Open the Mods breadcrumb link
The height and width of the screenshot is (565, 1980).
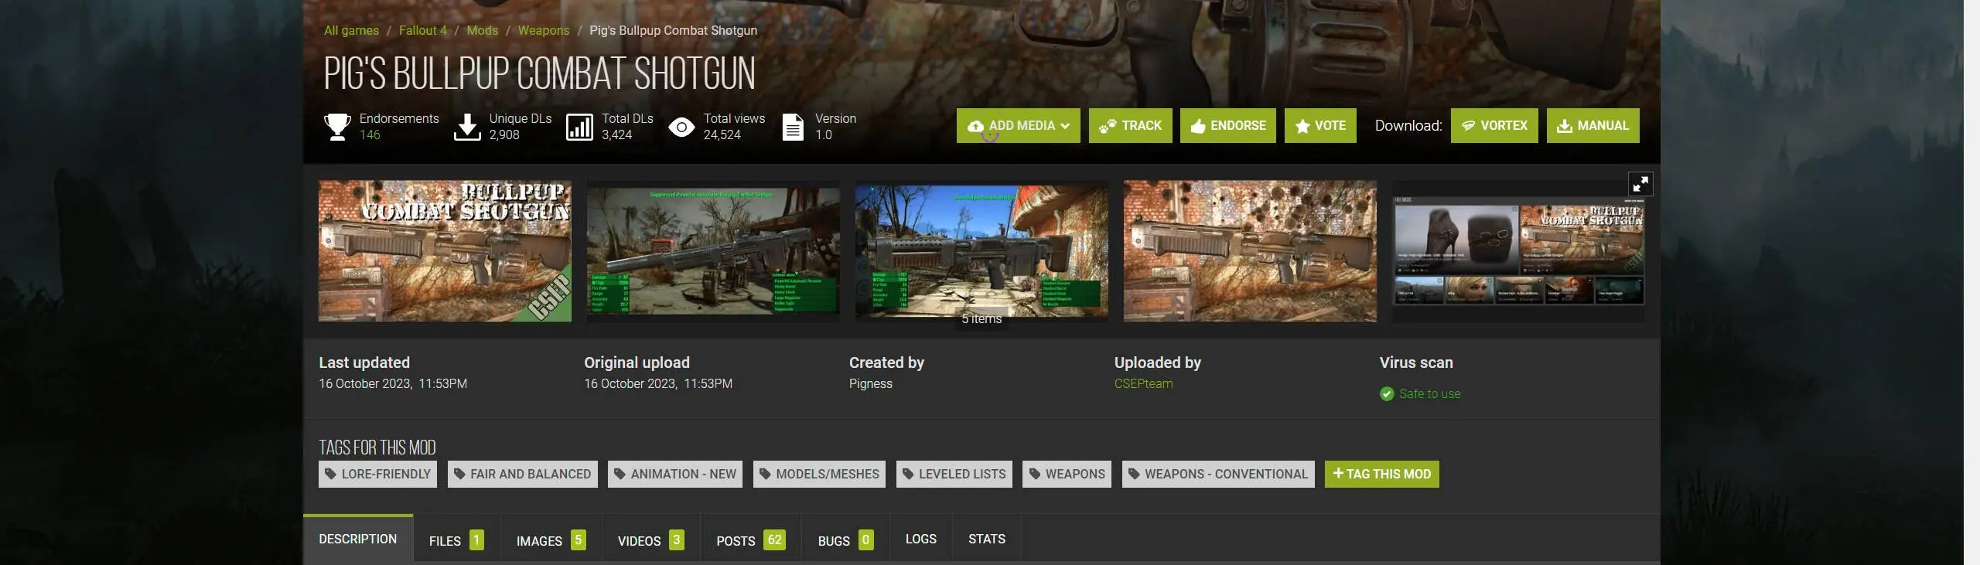pyautogui.click(x=482, y=31)
